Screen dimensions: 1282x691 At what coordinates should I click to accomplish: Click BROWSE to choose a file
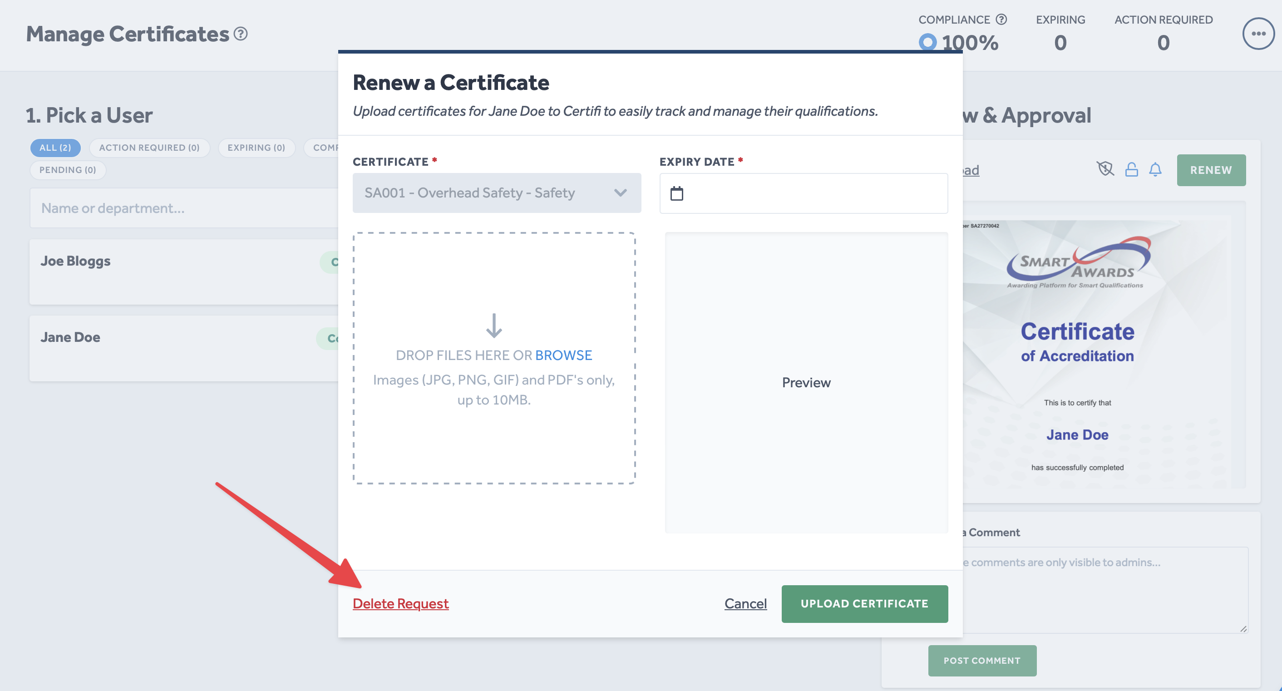[563, 355]
